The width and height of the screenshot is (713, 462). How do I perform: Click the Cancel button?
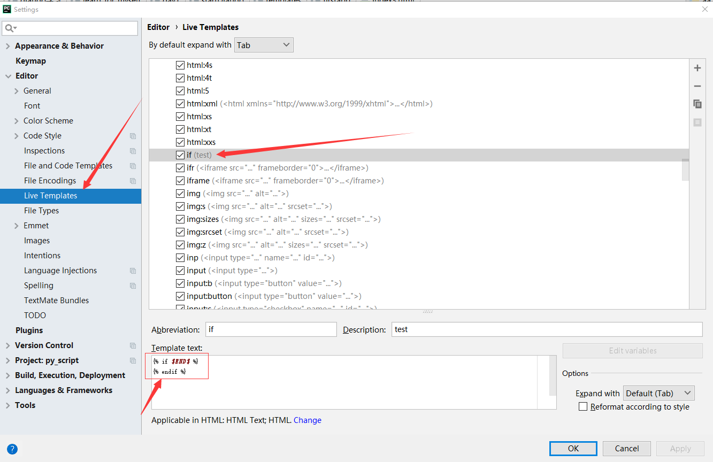(x=627, y=449)
